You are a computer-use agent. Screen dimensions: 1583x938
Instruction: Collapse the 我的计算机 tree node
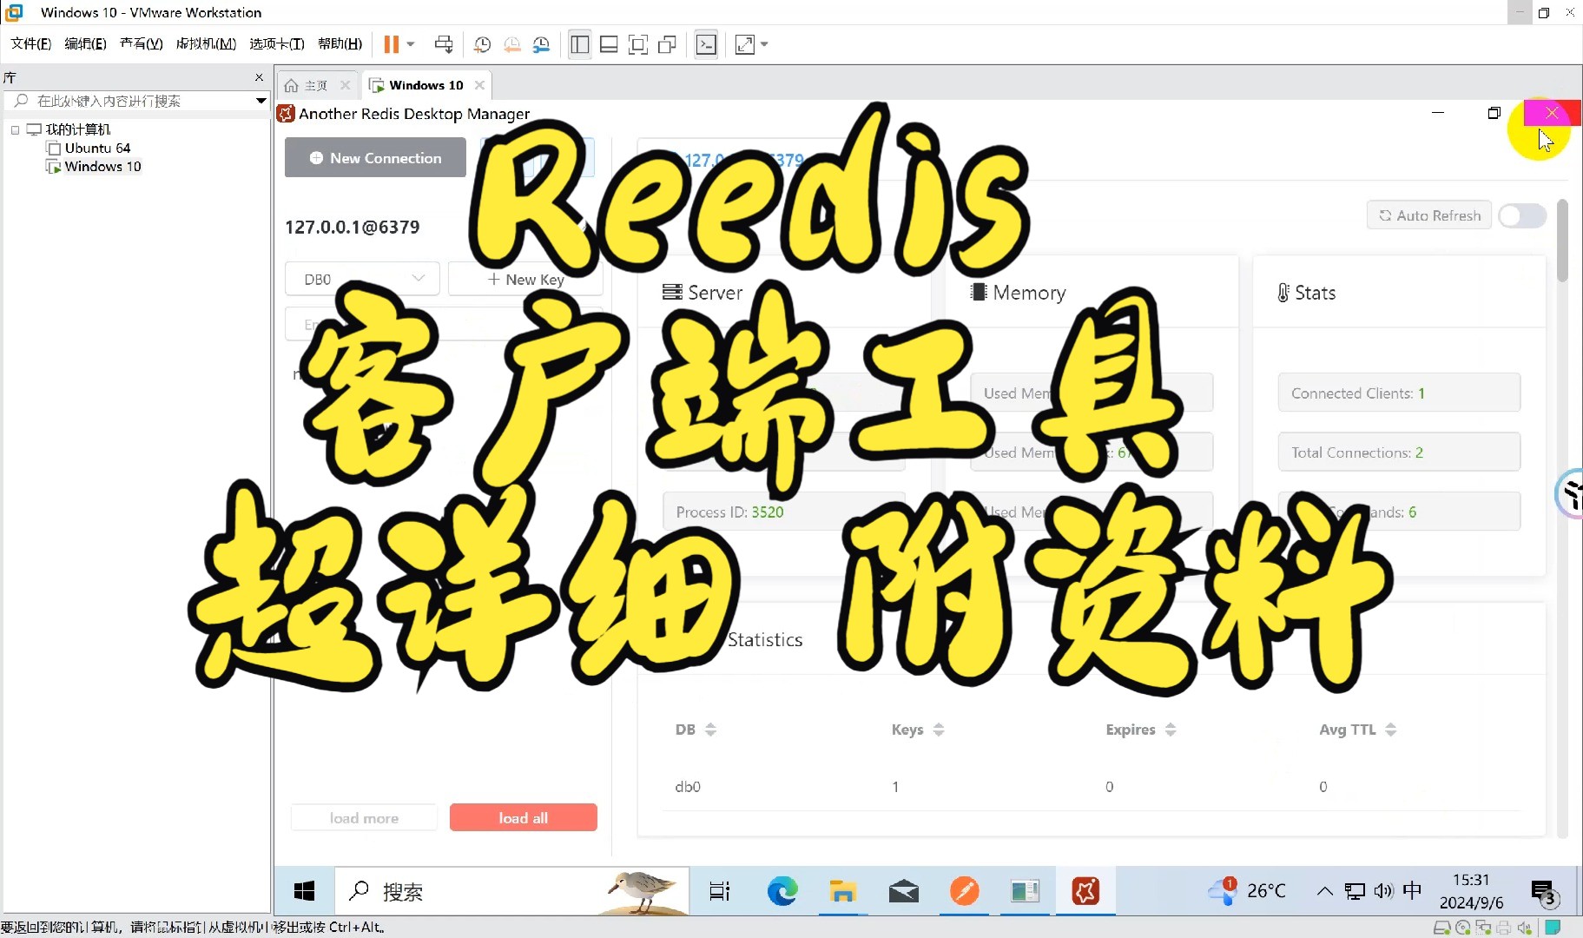[15, 129]
